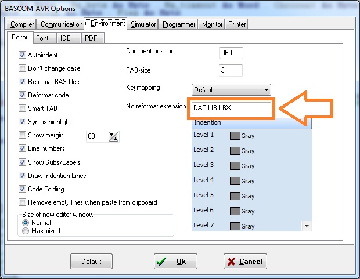Image resolution: width=360 pixels, height=279 pixels.
Task: Pick the Level 6 gray color swatch
Action: (x=235, y=211)
